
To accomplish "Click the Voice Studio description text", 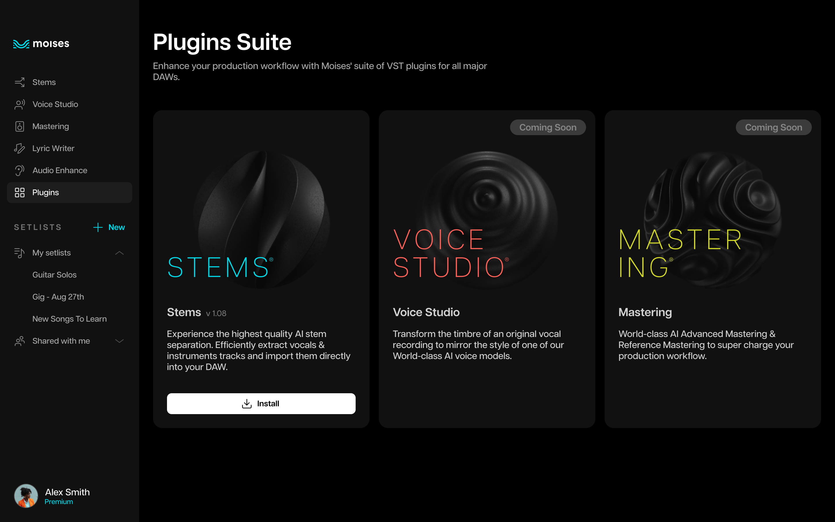I will [x=478, y=345].
